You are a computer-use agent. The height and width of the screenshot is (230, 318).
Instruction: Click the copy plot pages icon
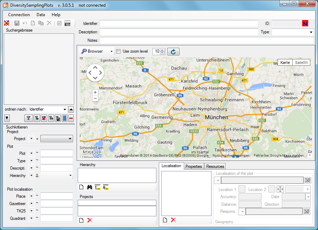click(41, 23)
